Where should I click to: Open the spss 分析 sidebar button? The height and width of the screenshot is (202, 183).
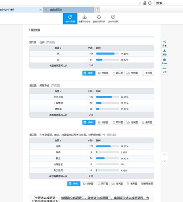(x=164, y=70)
